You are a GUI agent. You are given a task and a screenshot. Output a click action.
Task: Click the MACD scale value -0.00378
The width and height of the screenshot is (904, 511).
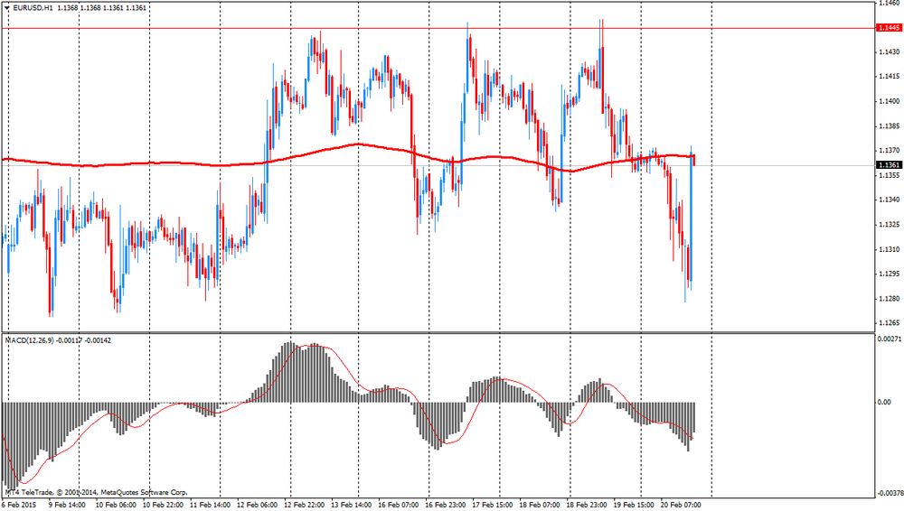pos(890,493)
